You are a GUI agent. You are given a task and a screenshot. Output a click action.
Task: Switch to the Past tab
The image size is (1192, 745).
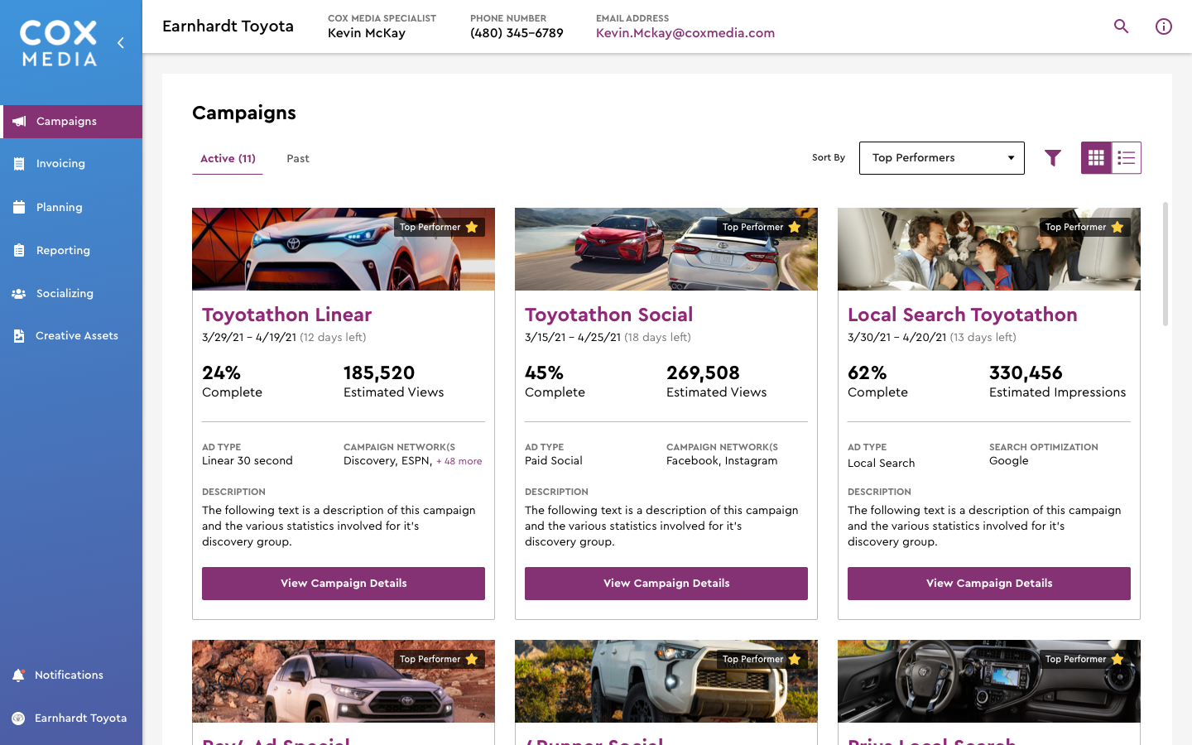298,158
